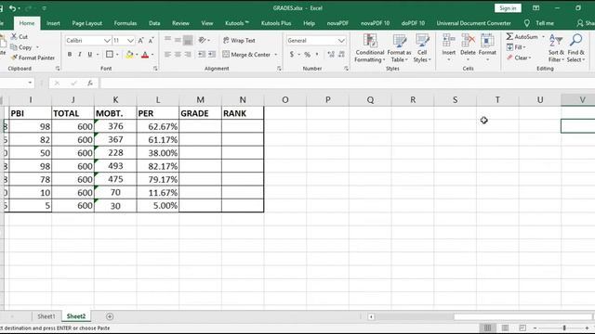Click AutoSum sigma icon

pos(509,36)
